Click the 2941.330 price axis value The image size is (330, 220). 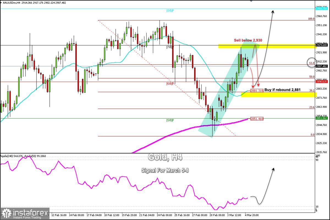pos(321,34)
